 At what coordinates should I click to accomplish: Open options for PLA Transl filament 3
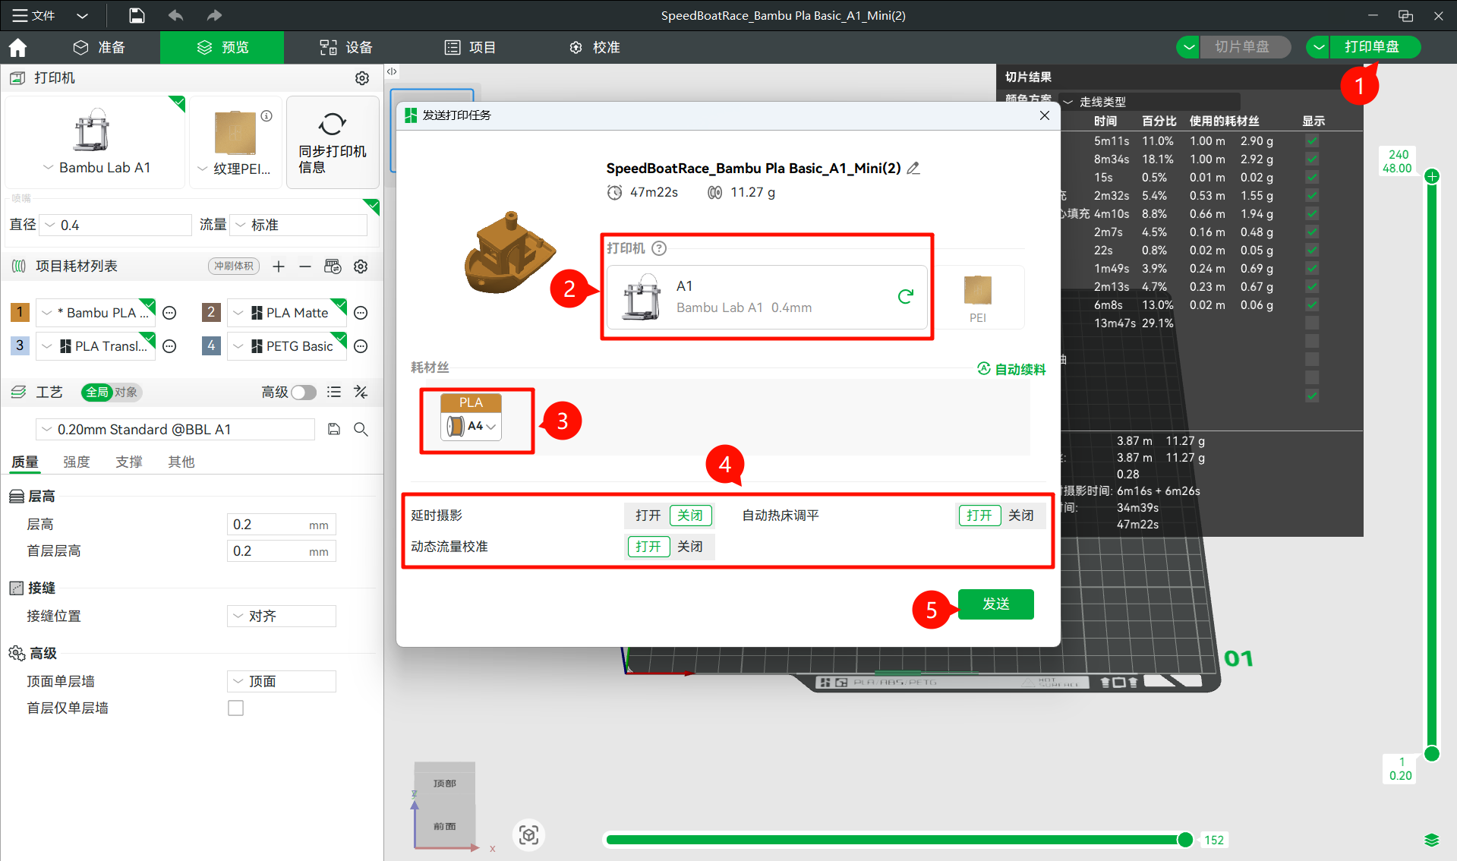[170, 346]
